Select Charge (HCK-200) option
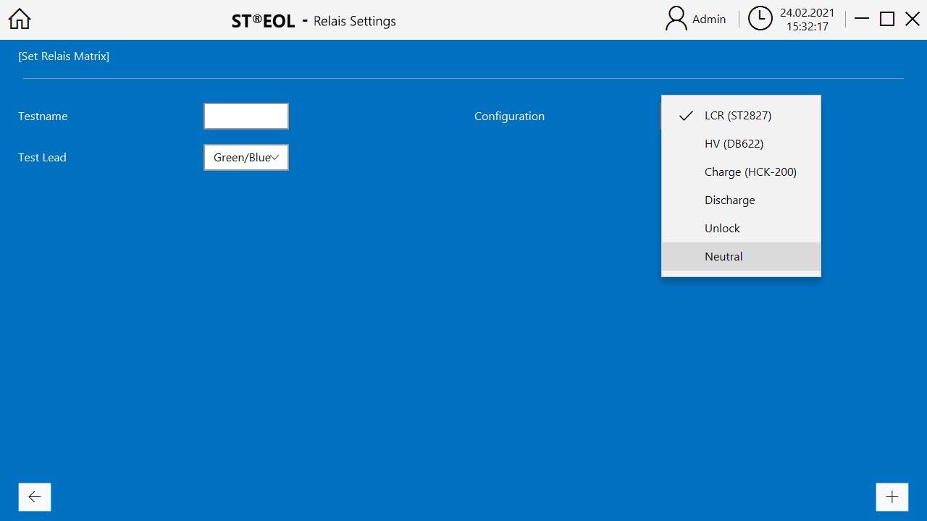 750,172
